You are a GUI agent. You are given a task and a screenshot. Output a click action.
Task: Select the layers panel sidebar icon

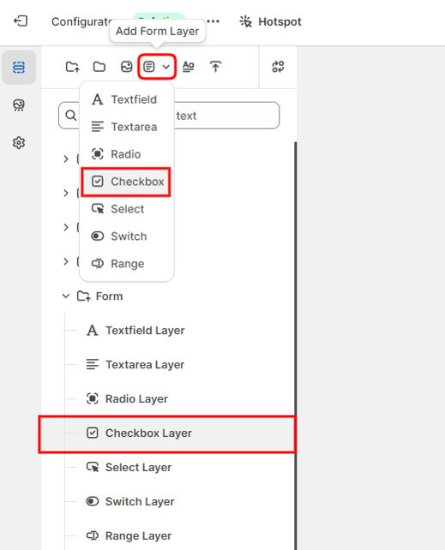click(19, 67)
